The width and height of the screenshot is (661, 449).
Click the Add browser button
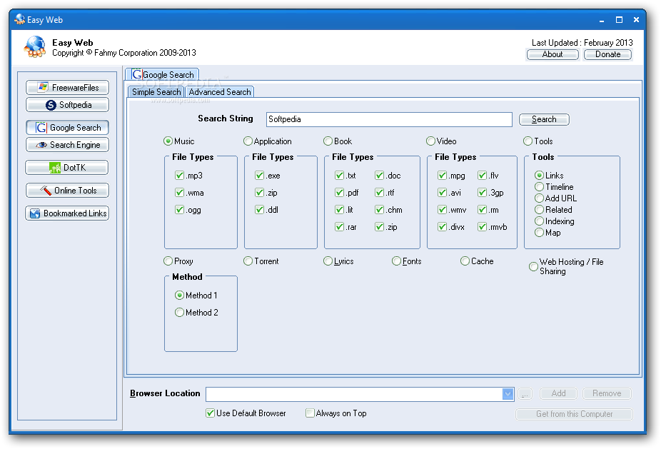pos(558,394)
